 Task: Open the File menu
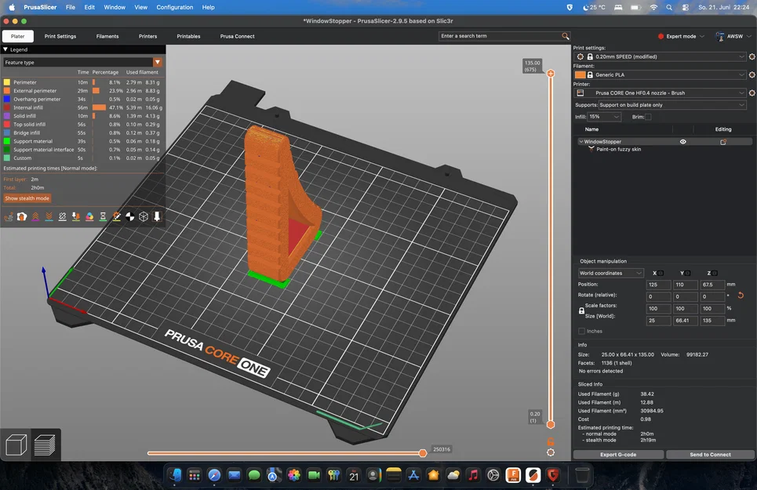pyautogui.click(x=71, y=7)
